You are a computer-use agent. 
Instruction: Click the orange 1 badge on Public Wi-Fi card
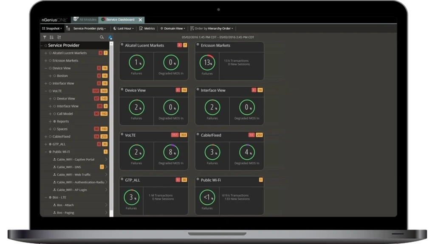(x=261, y=180)
